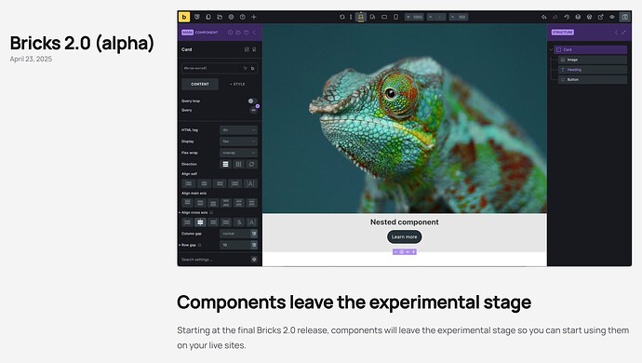The height and width of the screenshot is (363, 642).
Task: Click the WordPress logo icon
Action: (x=589, y=17)
